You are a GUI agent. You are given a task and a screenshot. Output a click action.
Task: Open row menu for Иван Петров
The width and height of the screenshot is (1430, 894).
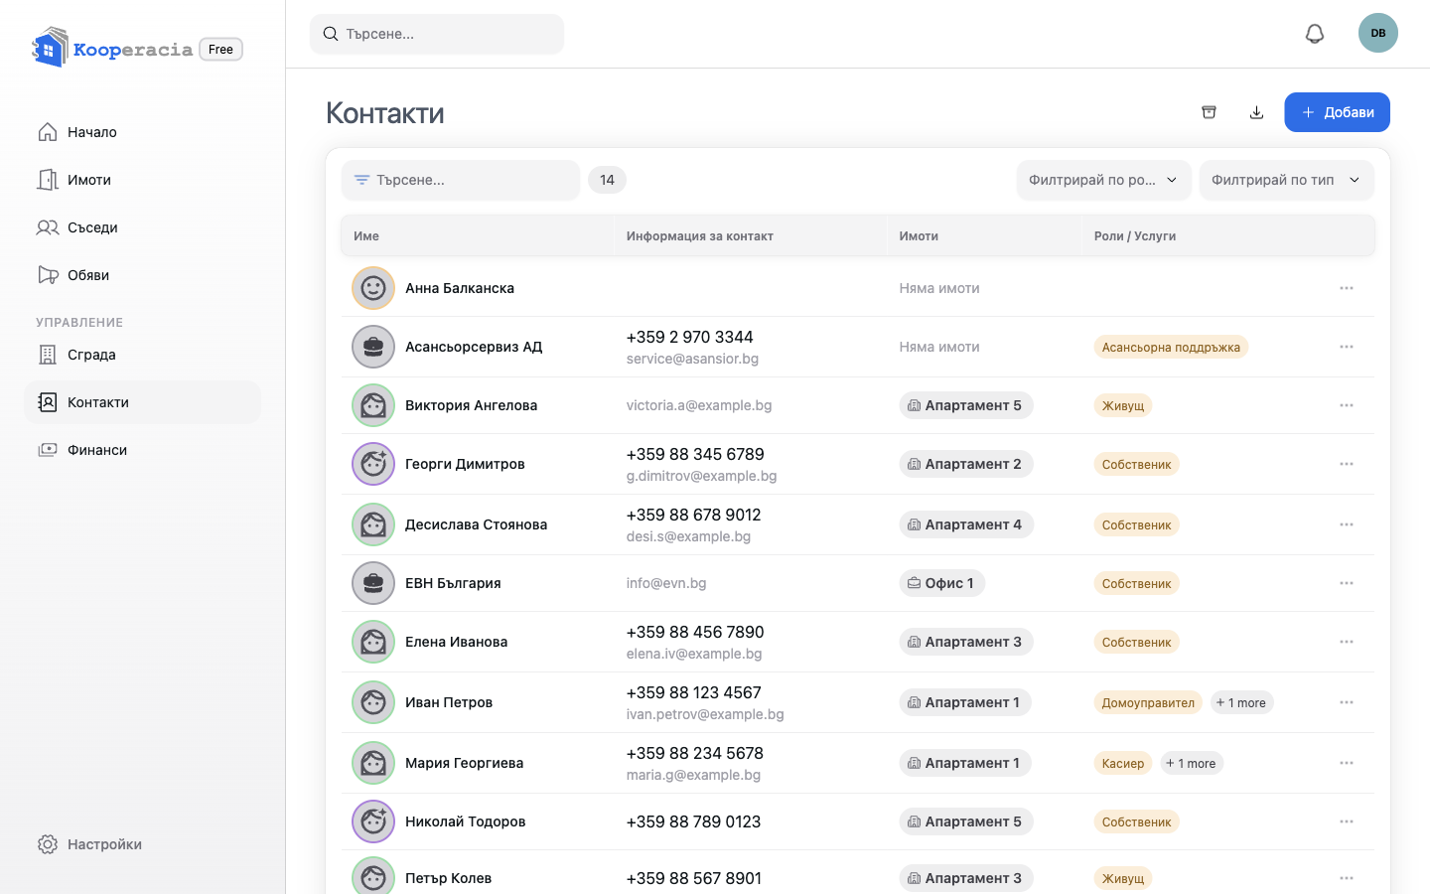1347,702
